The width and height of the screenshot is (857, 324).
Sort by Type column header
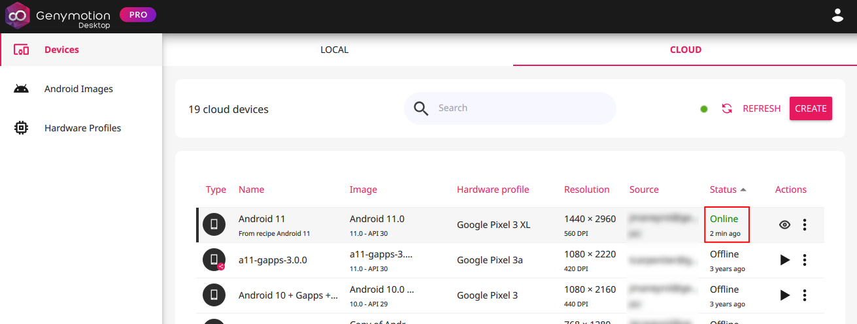coord(216,189)
